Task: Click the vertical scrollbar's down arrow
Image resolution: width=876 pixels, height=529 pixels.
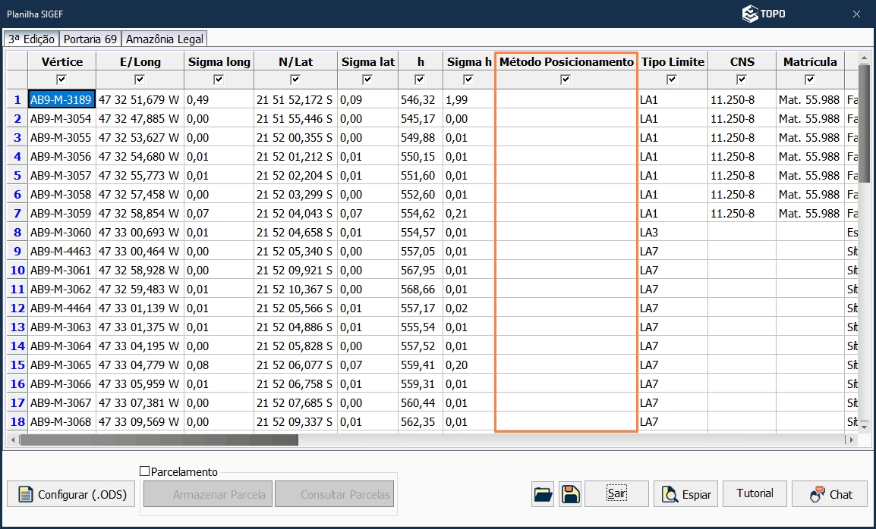Action: tap(862, 427)
